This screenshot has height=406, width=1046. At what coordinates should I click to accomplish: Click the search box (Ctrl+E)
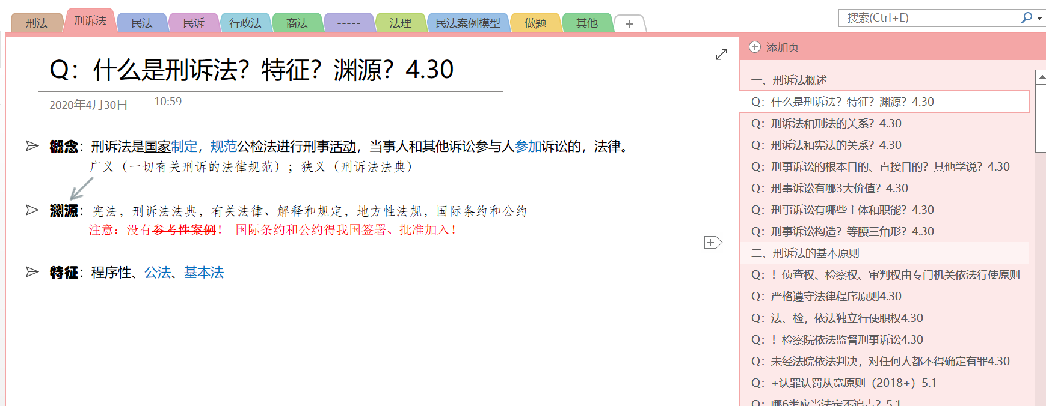point(929,18)
